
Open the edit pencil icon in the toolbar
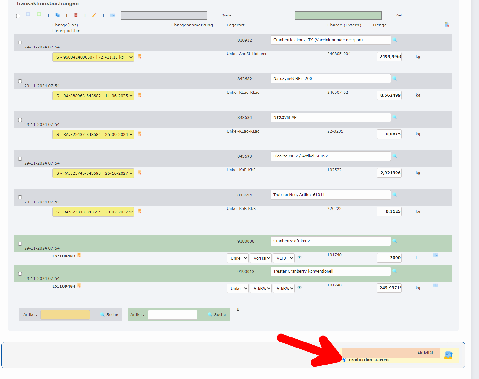(x=94, y=15)
